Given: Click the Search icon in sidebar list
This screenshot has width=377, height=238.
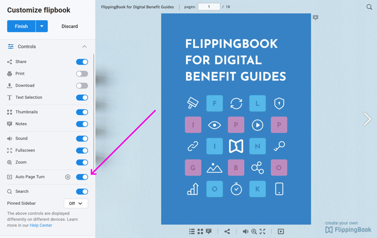Looking at the screenshot, I should [9, 191].
